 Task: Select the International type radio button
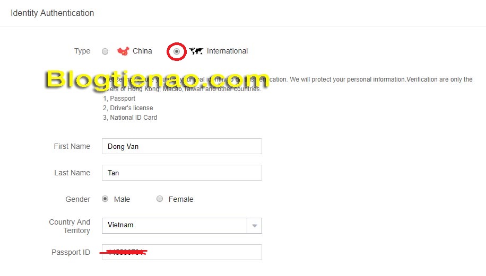pos(176,51)
